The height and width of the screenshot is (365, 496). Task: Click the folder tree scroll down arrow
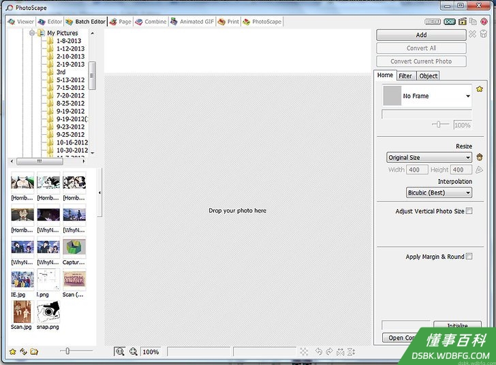(93, 153)
